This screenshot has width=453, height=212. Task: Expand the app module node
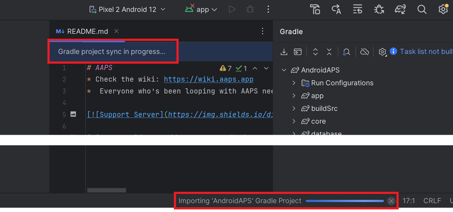[294, 95]
